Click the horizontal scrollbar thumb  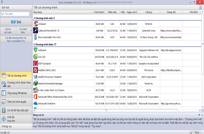tap(106, 110)
